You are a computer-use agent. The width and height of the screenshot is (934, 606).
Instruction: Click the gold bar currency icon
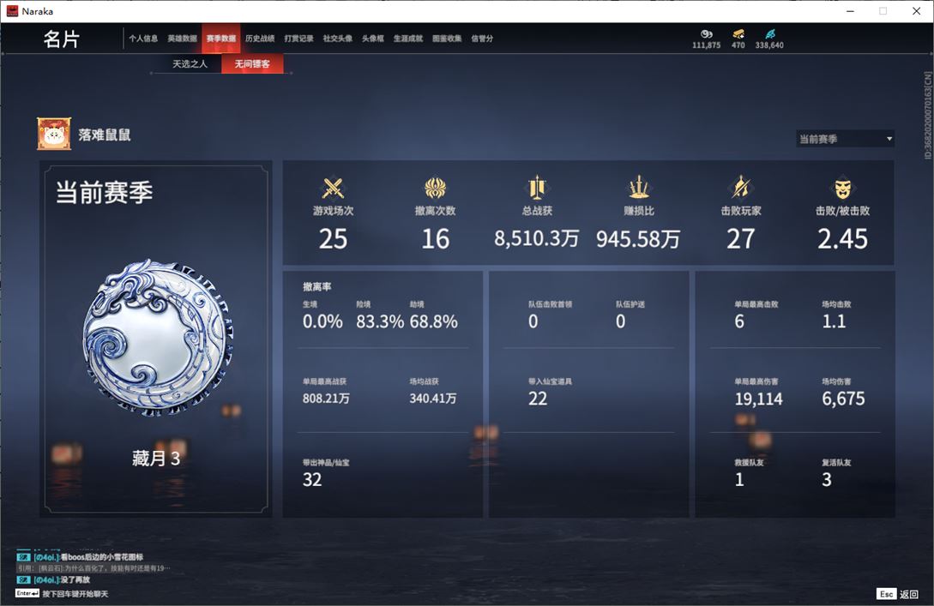(x=738, y=34)
